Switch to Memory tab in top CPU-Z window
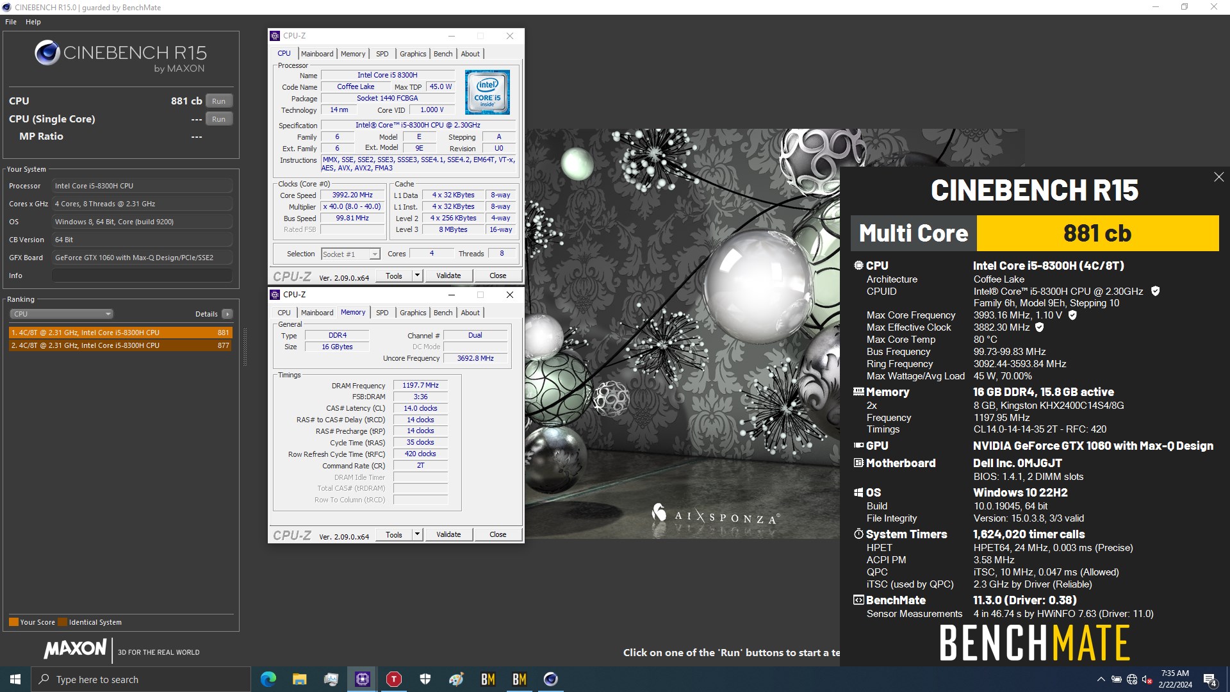This screenshot has width=1230, height=692. pyautogui.click(x=353, y=54)
